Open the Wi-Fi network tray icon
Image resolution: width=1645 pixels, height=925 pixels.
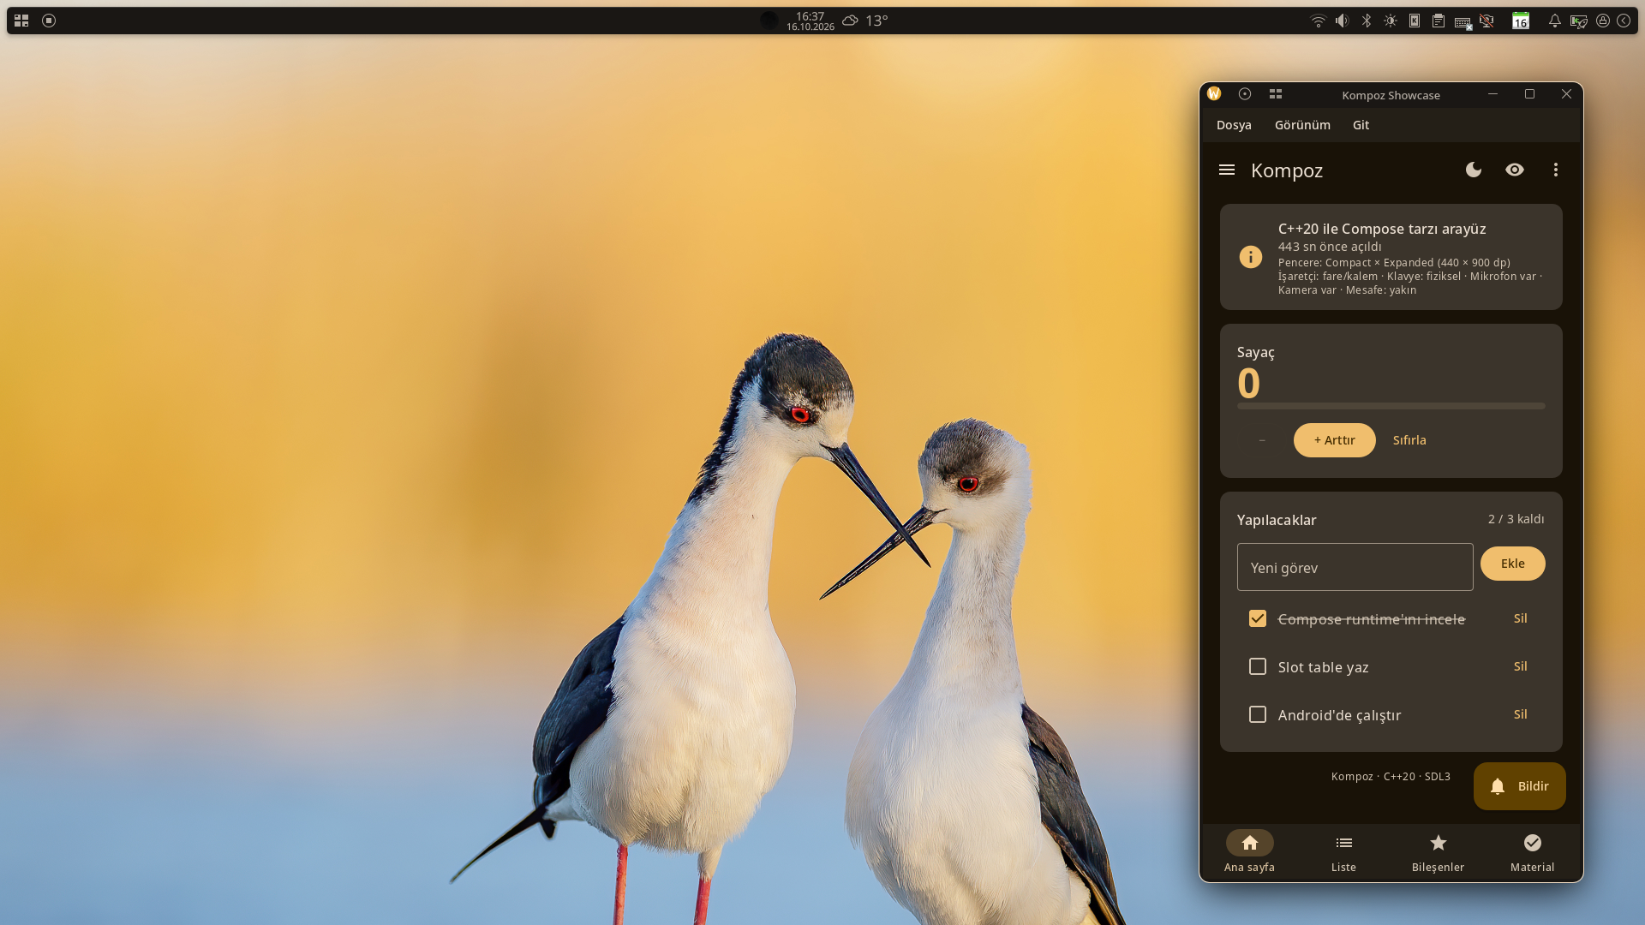[x=1319, y=21]
